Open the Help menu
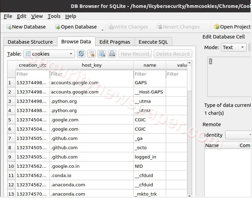Image resolution: width=252 pixels, height=198 pixels. pyautogui.click(x=71, y=16)
